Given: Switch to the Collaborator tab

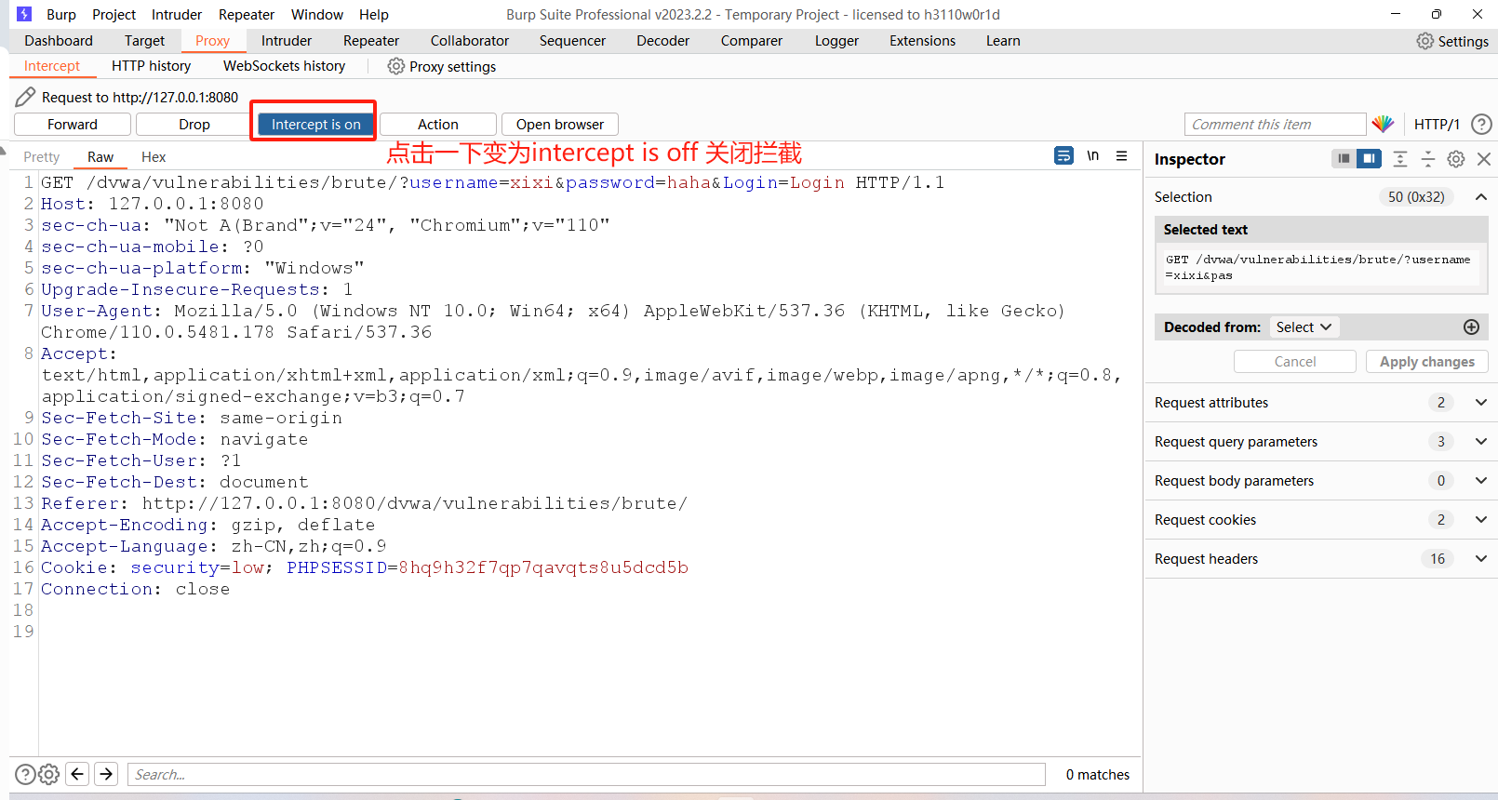Looking at the screenshot, I should 470,41.
